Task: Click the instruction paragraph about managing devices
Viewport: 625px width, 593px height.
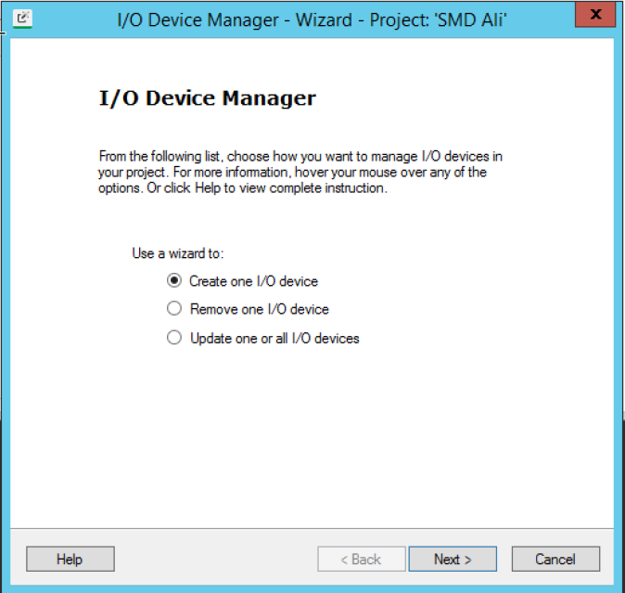Action: coord(300,172)
